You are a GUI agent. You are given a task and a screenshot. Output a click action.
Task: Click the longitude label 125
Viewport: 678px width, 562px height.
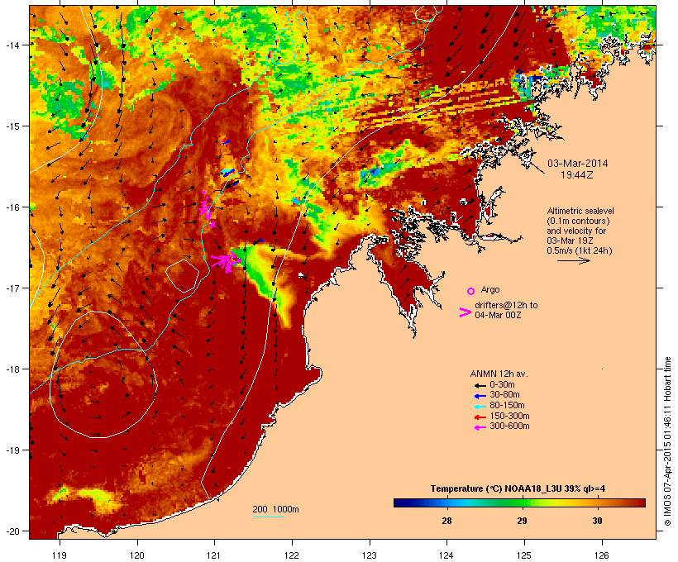524,555
